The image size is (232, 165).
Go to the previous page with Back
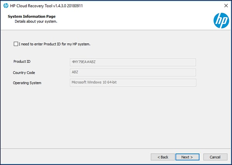[162, 157]
